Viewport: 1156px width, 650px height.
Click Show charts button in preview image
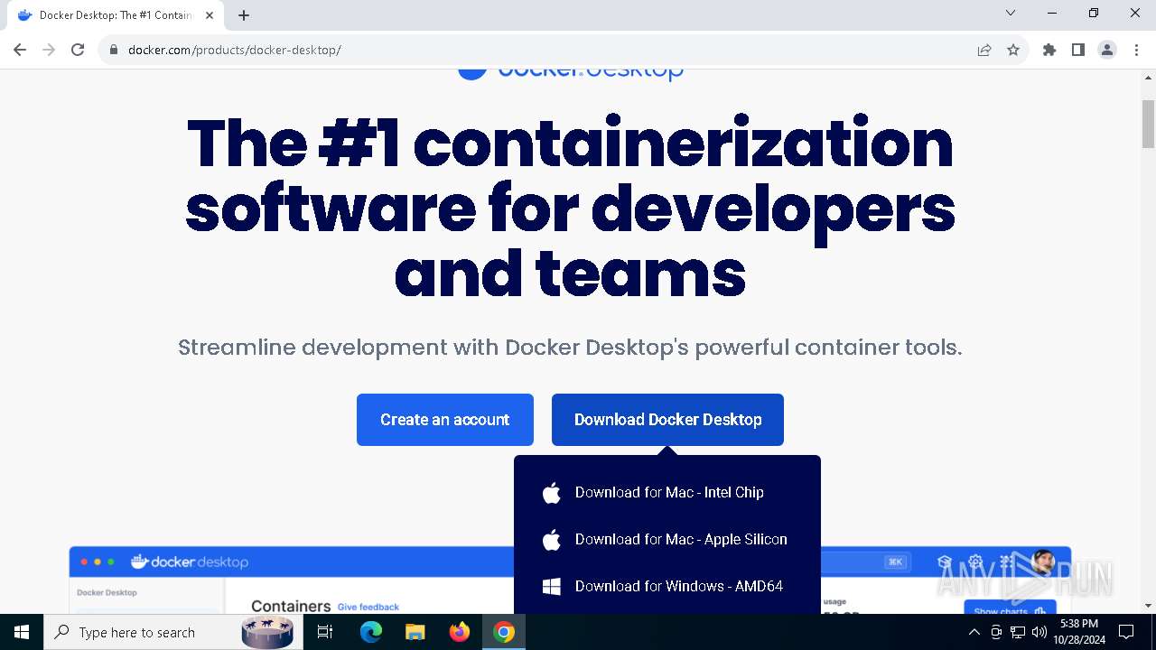pos(1010,609)
